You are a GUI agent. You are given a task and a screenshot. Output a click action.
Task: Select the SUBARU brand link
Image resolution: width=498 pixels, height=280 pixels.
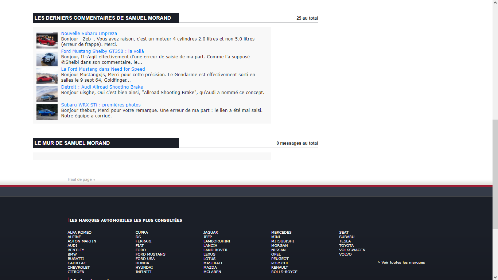point(347,237)
